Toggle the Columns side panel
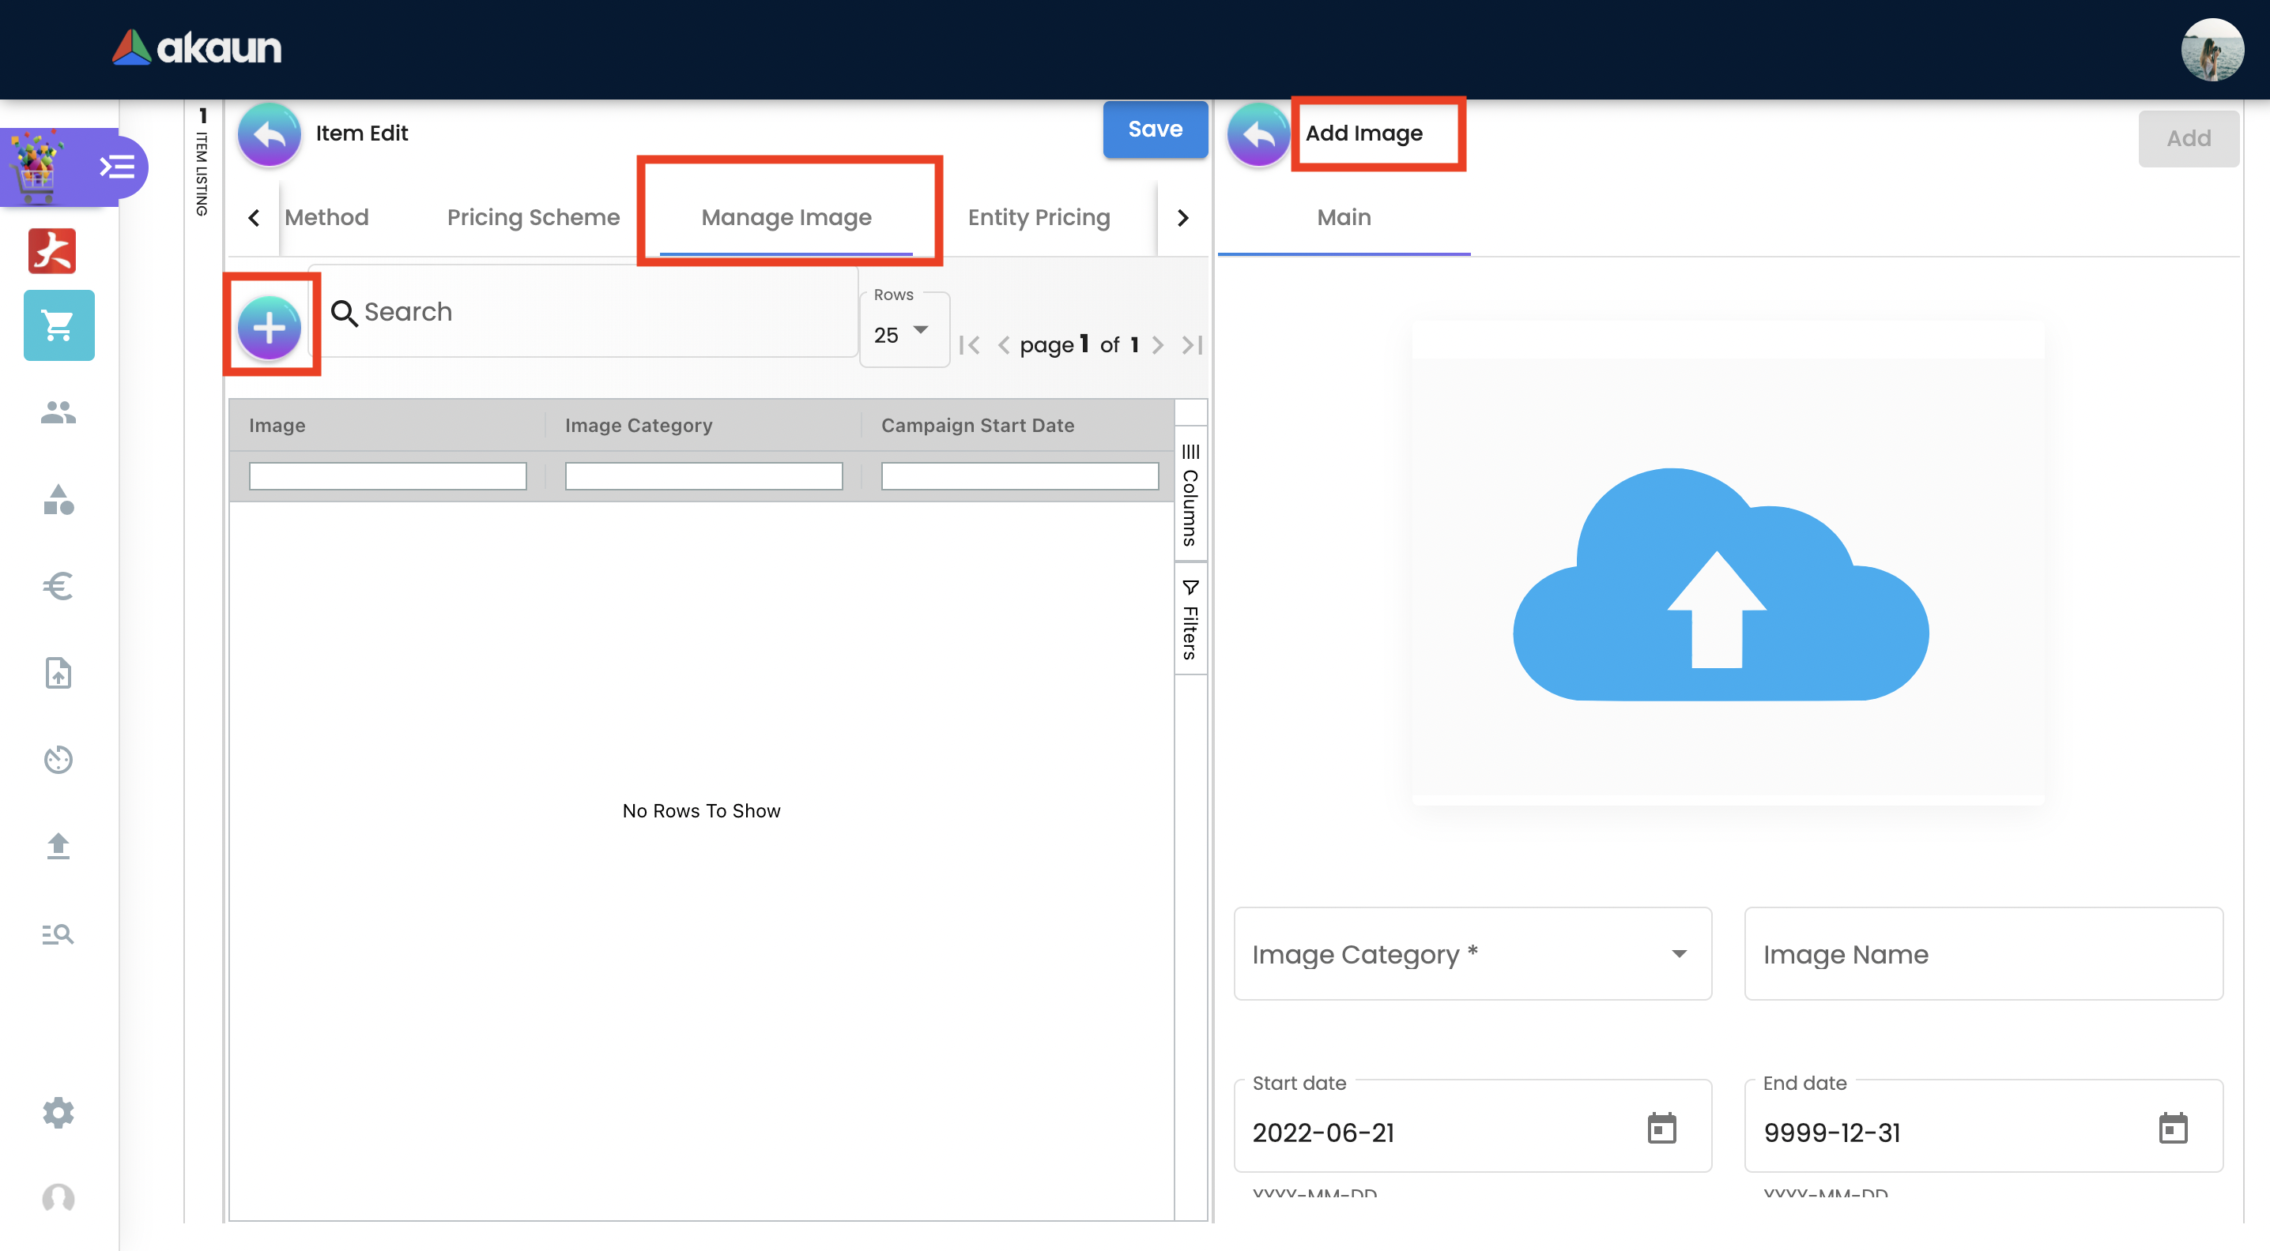This screenshot has width=2270, height=1251. [x=1190, y=498]
